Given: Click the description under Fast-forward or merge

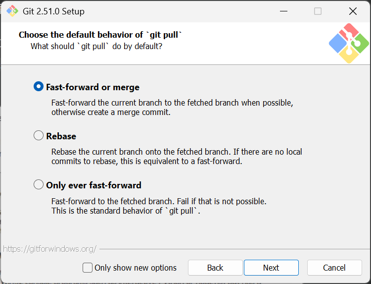Looking at the screenshot, I should (x=172, y=108).
